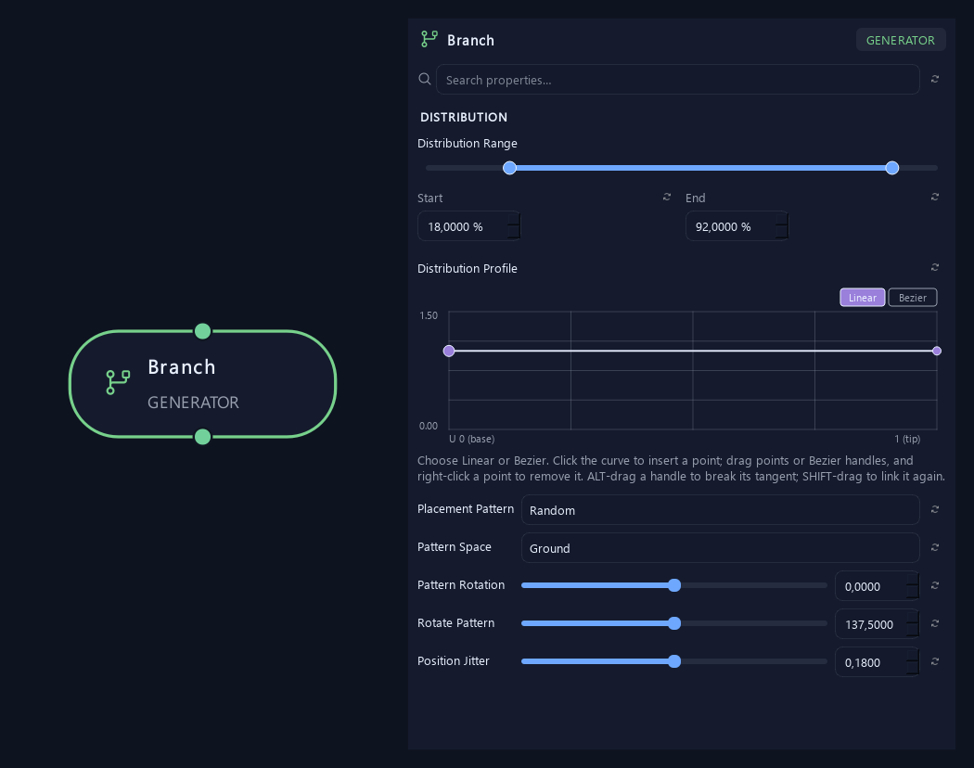This screenshot has height=768, width=974.
Task: Reset Position Jitter to default
Action: click(935, 661)
